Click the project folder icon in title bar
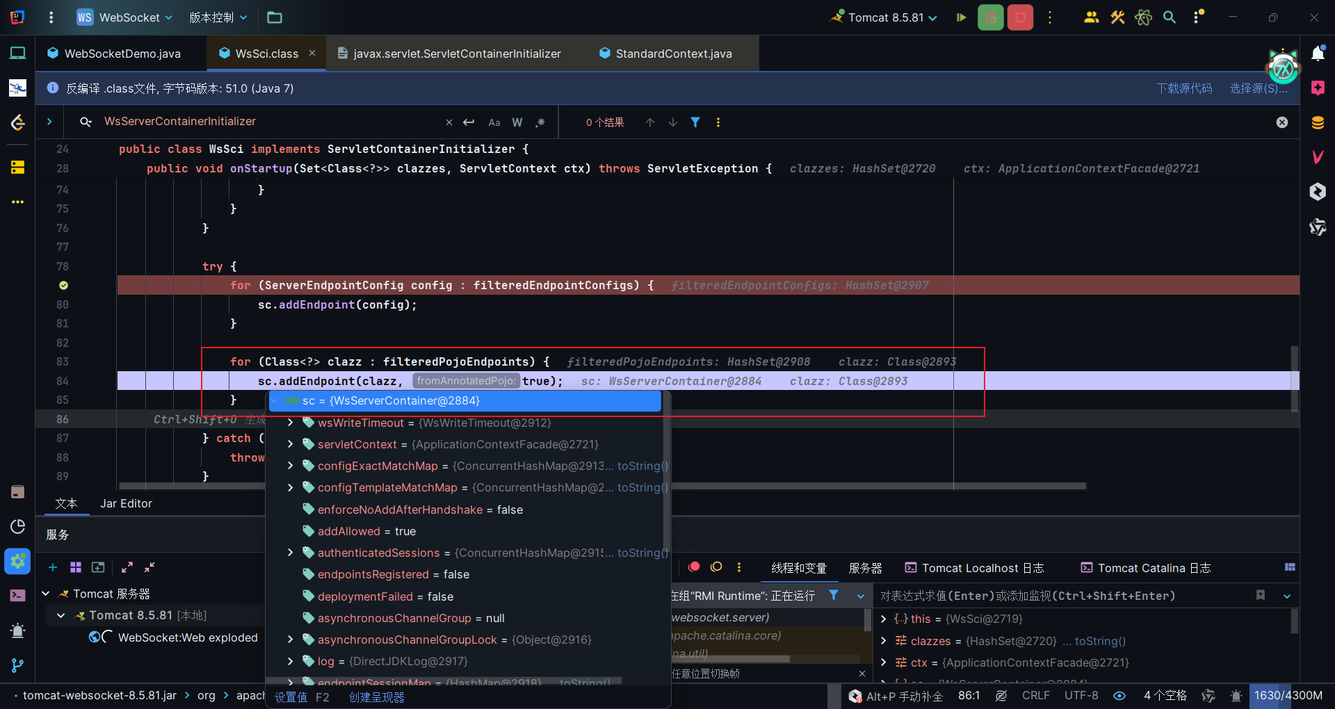 coord(275,17)
